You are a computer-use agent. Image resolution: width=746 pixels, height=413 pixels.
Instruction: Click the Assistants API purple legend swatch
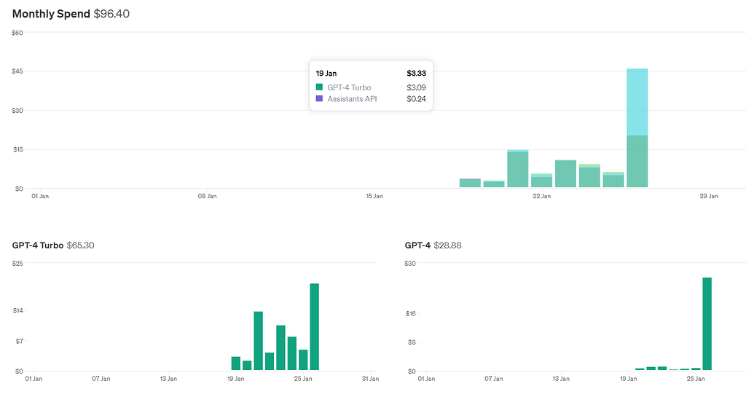(x=319, y=98)
